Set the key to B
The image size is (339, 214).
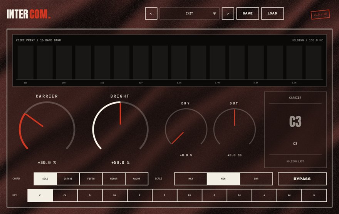(314, 196)
